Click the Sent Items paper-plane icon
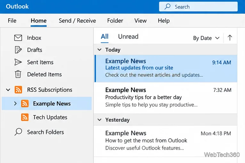The height and width of the screenshot is (163, 245). click(x=18, y=62)
